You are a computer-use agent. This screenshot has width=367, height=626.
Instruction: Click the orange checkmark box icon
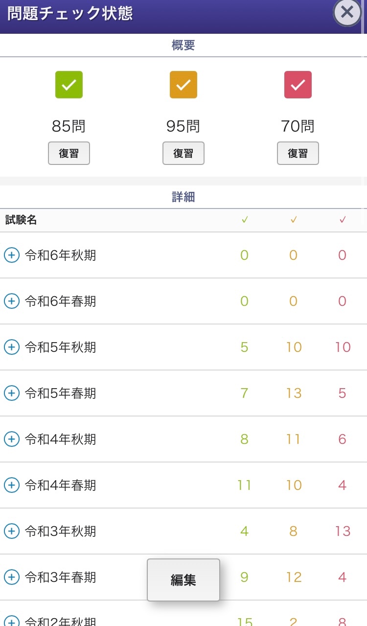click(183, 85)
